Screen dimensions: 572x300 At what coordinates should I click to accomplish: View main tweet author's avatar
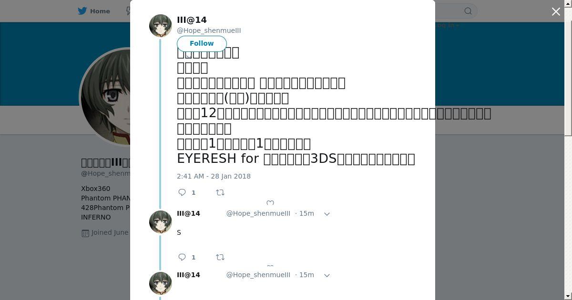pos(161,26)
